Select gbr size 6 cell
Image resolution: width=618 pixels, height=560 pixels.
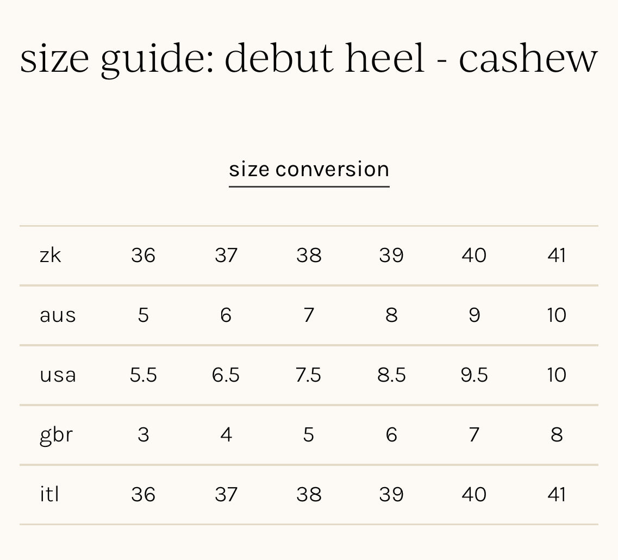pyautogui.click(x=391, y=434)
